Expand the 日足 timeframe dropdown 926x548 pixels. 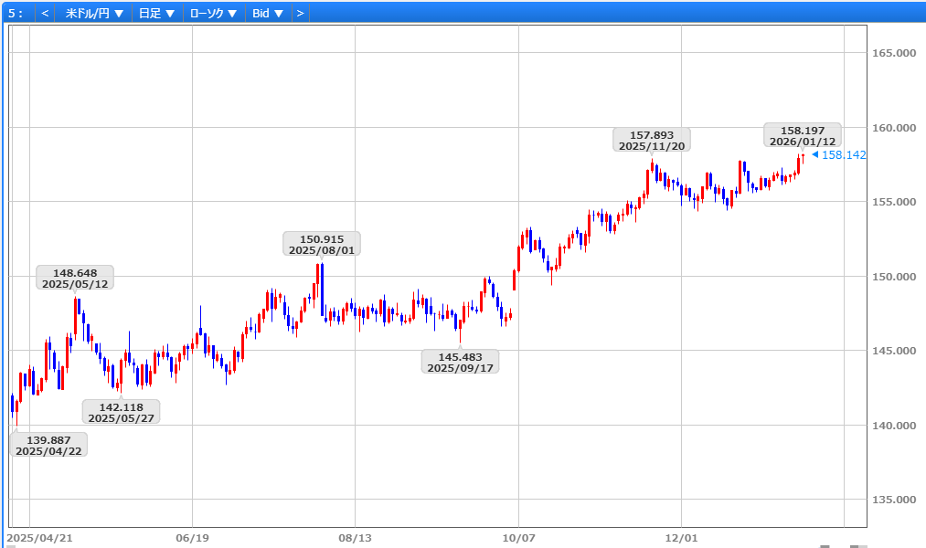156,13
